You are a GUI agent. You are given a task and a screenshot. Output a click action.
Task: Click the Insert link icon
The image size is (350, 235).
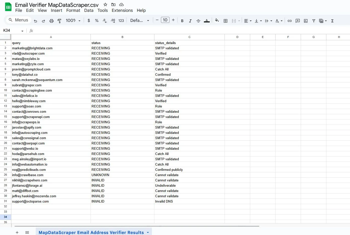(x=290, y=21)
